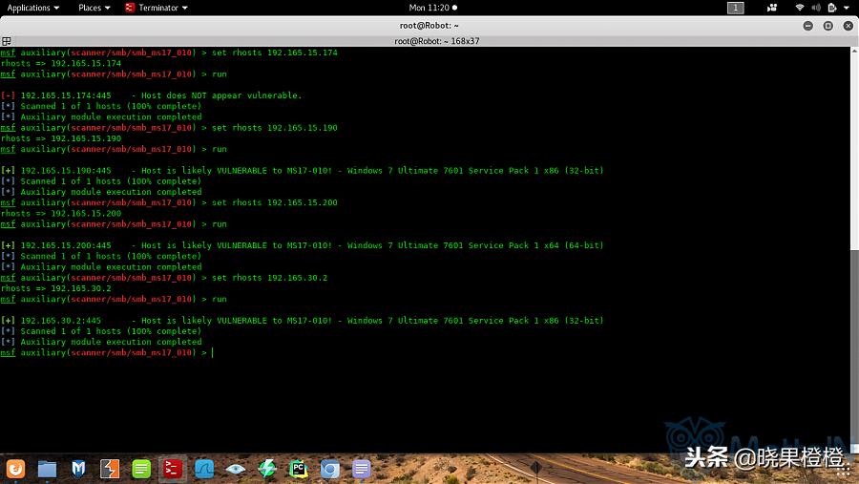Open the Applications menu
Image resolution: width=859 pixels, height=484 pixels.
pos(32,8)
